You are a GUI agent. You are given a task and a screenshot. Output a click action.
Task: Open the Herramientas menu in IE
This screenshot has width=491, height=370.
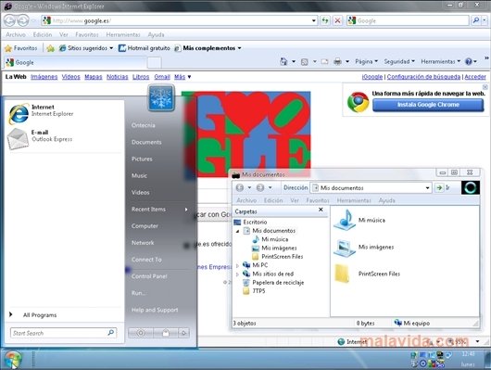[x=123, y=34]
